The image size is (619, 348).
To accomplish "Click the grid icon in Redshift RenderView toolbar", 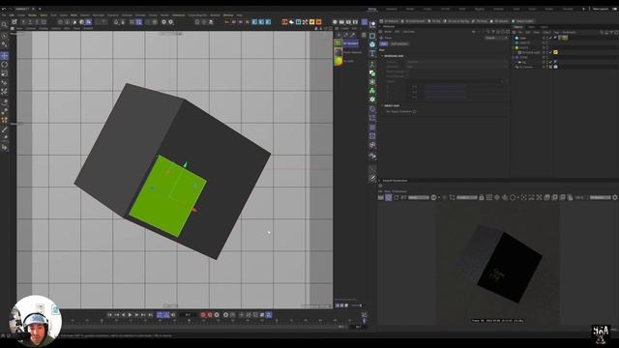I will (489, 197).
